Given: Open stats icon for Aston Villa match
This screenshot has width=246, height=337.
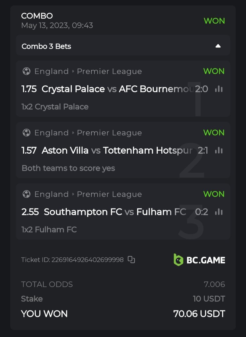Looking at the screenshot, I should tap(218, 151).
